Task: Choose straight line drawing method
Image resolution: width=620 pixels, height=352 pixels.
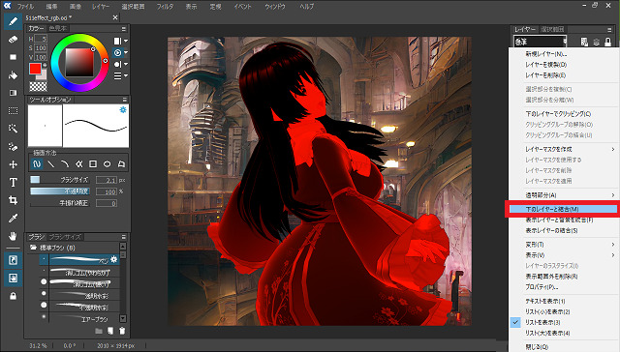Action: point(51,163)
